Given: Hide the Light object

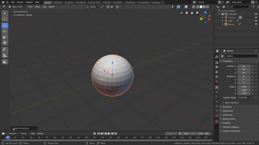Looking at the screenshot, I should coord(256,21).
